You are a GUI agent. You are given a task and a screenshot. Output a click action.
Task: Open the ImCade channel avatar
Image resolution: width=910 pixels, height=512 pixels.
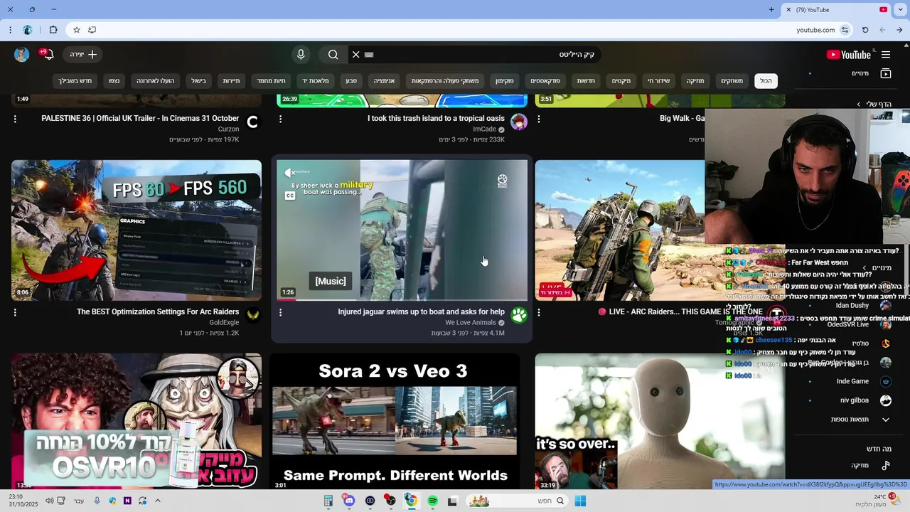pyautogui.click(x=518, y=122)
